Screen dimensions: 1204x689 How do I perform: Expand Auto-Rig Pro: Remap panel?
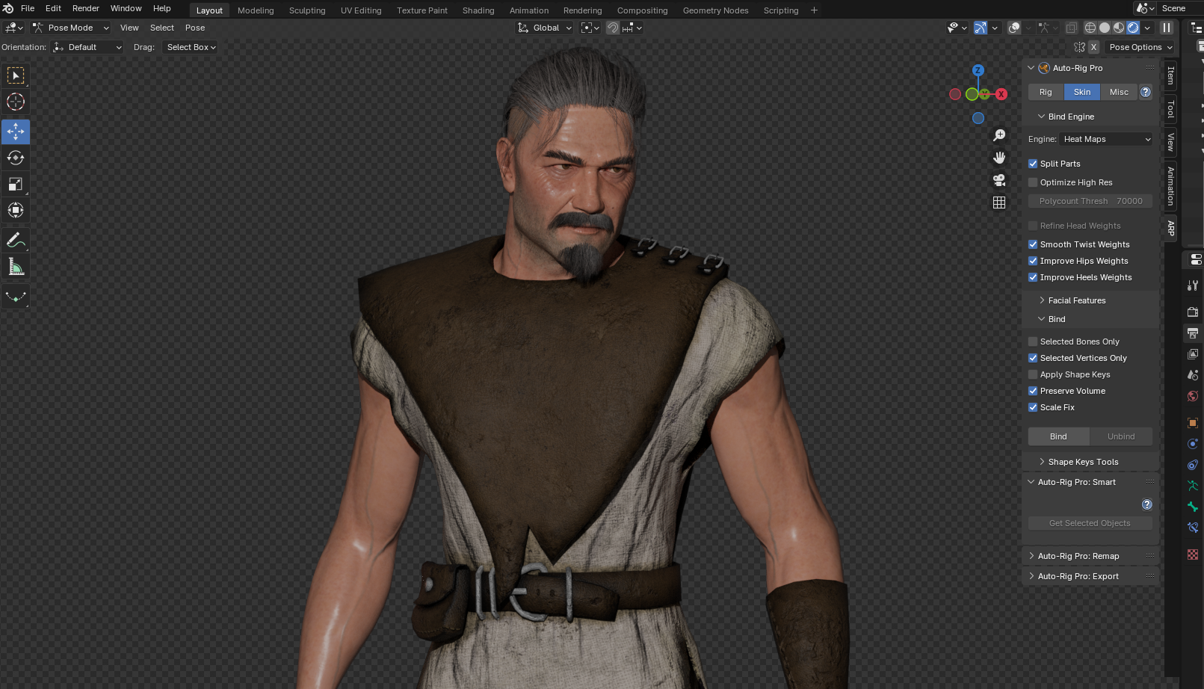click(x=1078, y=556)
